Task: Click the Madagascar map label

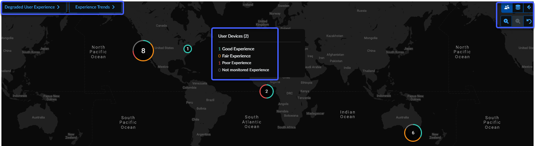Action: [315, 113]
